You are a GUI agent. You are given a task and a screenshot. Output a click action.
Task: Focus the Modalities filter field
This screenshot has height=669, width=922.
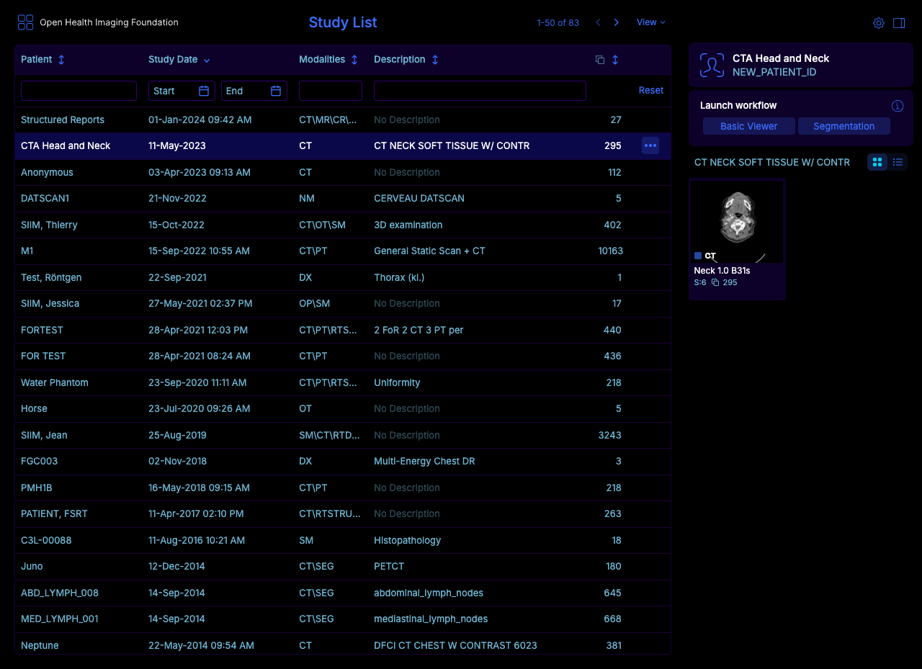point(331,91)
